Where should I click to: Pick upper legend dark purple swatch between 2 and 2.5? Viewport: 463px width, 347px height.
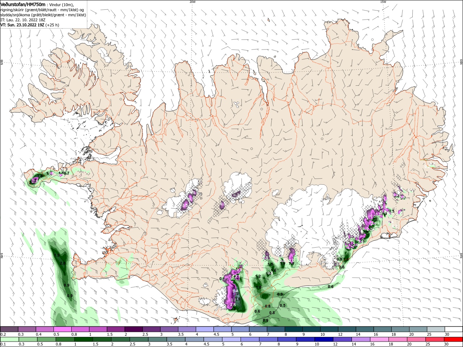point(133,329)
